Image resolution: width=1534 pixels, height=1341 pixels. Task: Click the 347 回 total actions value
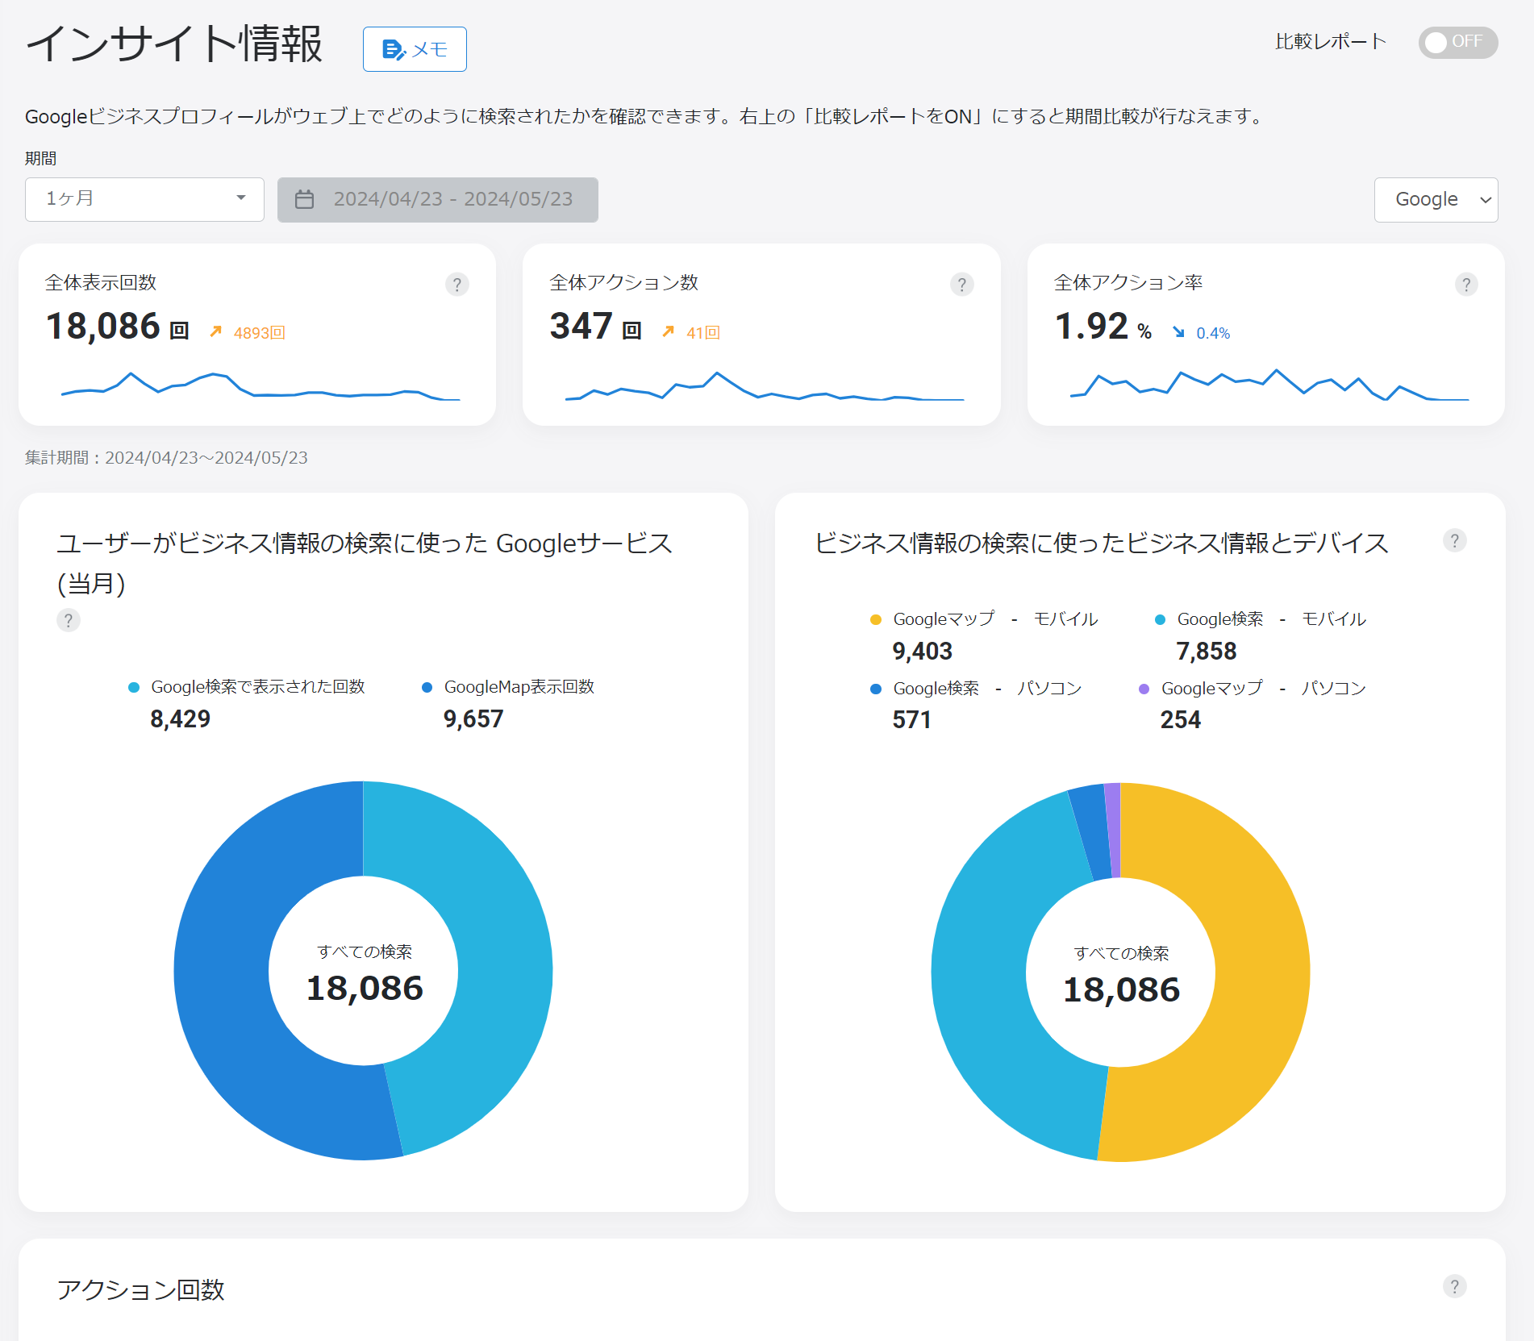coord(596,327)
